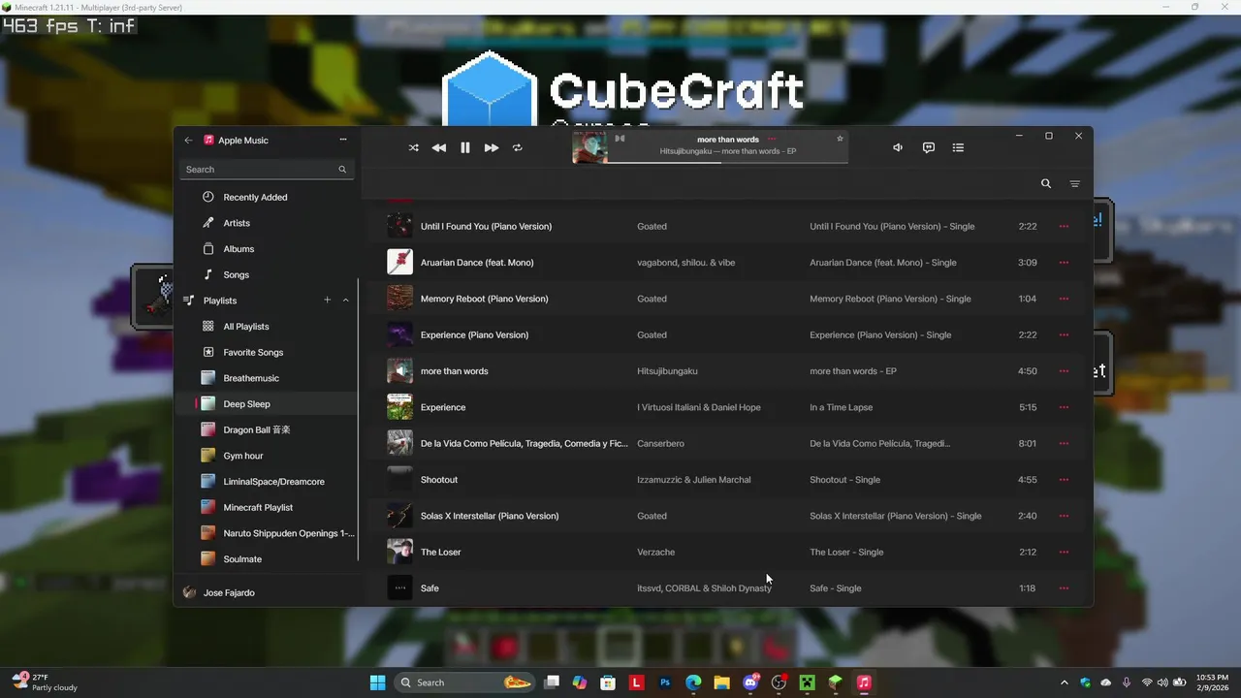Open the Shootout - Single album link

[844, 480]
